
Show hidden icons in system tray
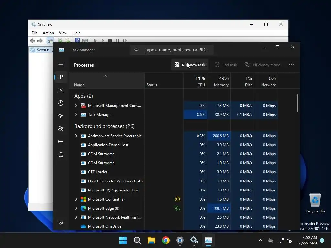261,240
